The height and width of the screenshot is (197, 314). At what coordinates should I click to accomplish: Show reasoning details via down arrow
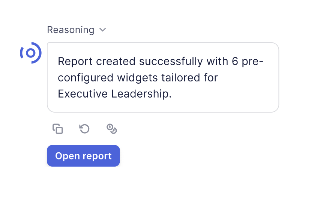(x=103, y=30)
